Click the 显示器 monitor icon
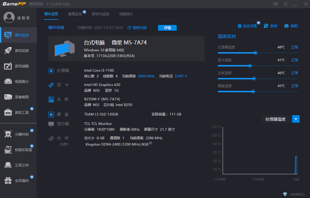The image size is (310, 198). 51,124
